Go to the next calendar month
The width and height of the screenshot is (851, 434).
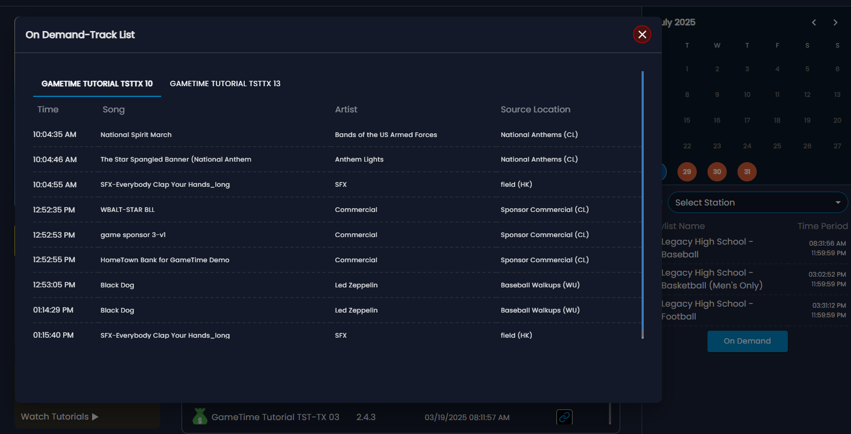(x=835, y=22)
